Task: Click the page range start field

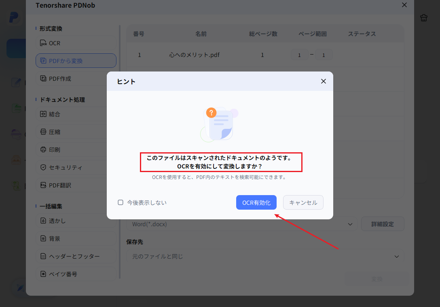Action: tap(299, 55)
